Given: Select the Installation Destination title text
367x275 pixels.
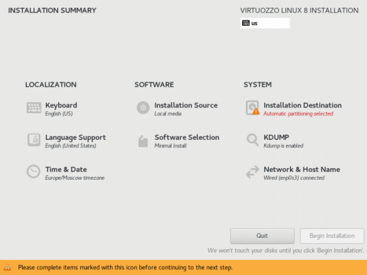Looking at the screenshot, I should coord(302,105).
